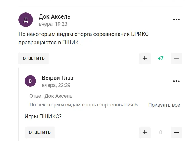The height and width of the screenshot is (144, 193).
Task: Click the вчера, 19:23 timestamp
Action: (x=53, y=24)
